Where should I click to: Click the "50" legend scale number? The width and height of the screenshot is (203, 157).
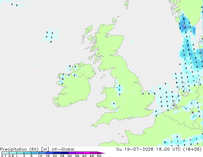(x=99, y=156)
